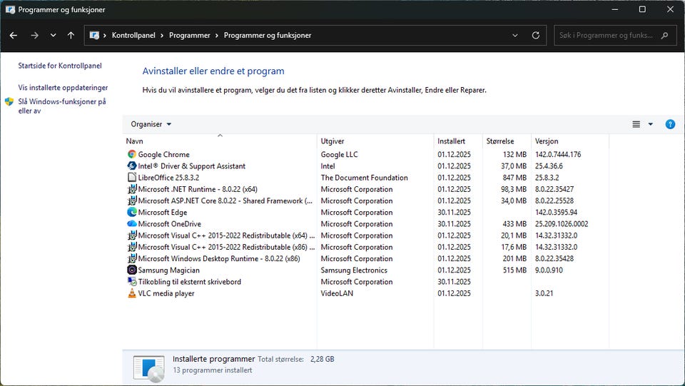
Task: Click the Control Panel icon in address bar
Action: pyautogui.click(x=94, y=36)
